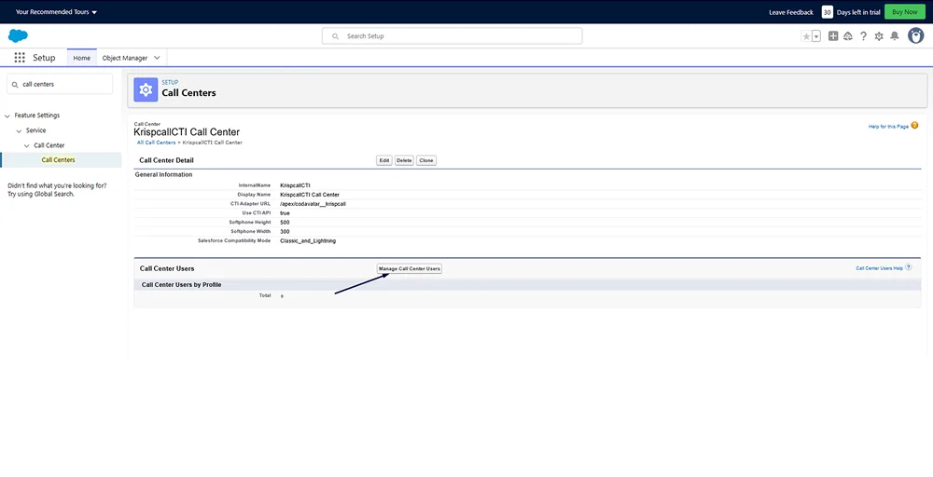Select Call Centers in the sidebar tree
Viewport: 933px width, 477px height.
click(x=58, y=160)
